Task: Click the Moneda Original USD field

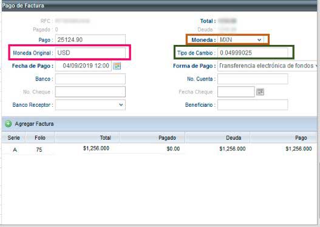Action: (90, 53)
